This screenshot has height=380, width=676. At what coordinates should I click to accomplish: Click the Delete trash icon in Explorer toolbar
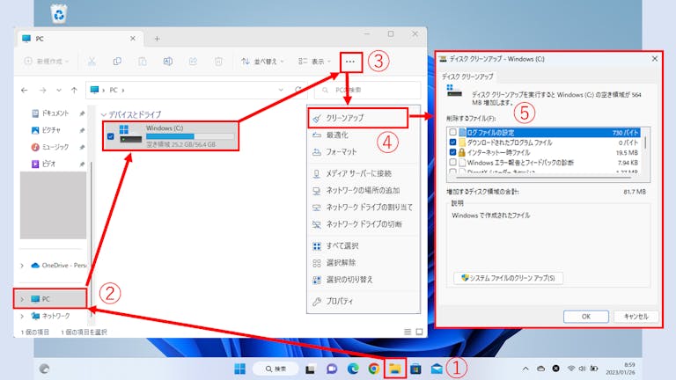click(x=218, y=62)
